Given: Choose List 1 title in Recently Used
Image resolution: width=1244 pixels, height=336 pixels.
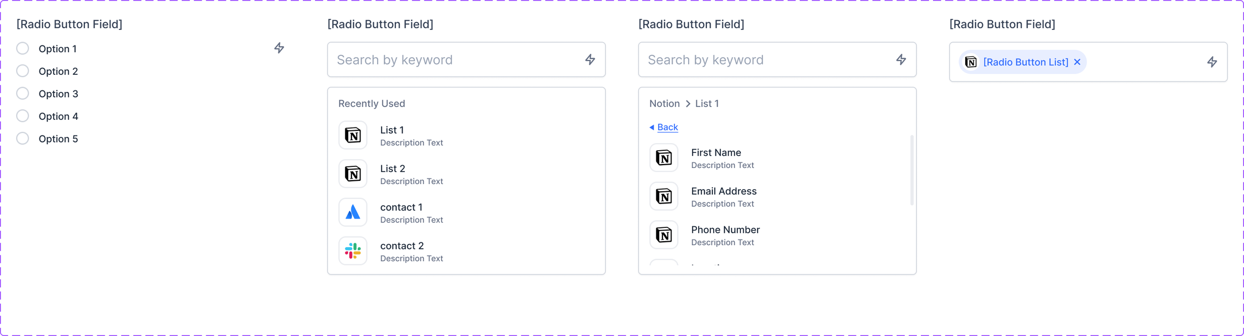Looking at the screenshot, I should (x=392, y=130).
